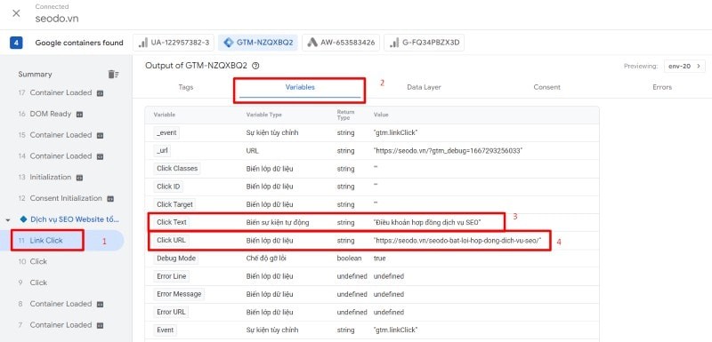Collapse the Dịch vụ SEO Website page group
Screen dimensions: 712x342
pyautogui.click(x=8, y=219)
